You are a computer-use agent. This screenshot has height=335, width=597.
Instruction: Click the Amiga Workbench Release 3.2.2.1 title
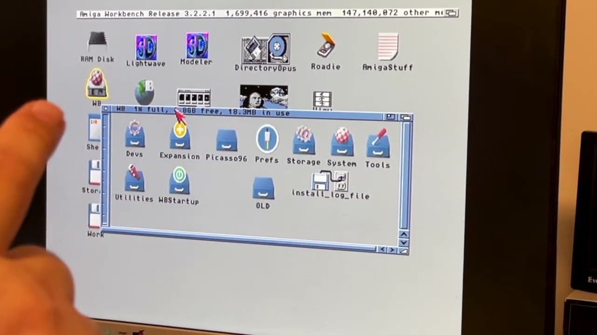[x=147, y=13]
